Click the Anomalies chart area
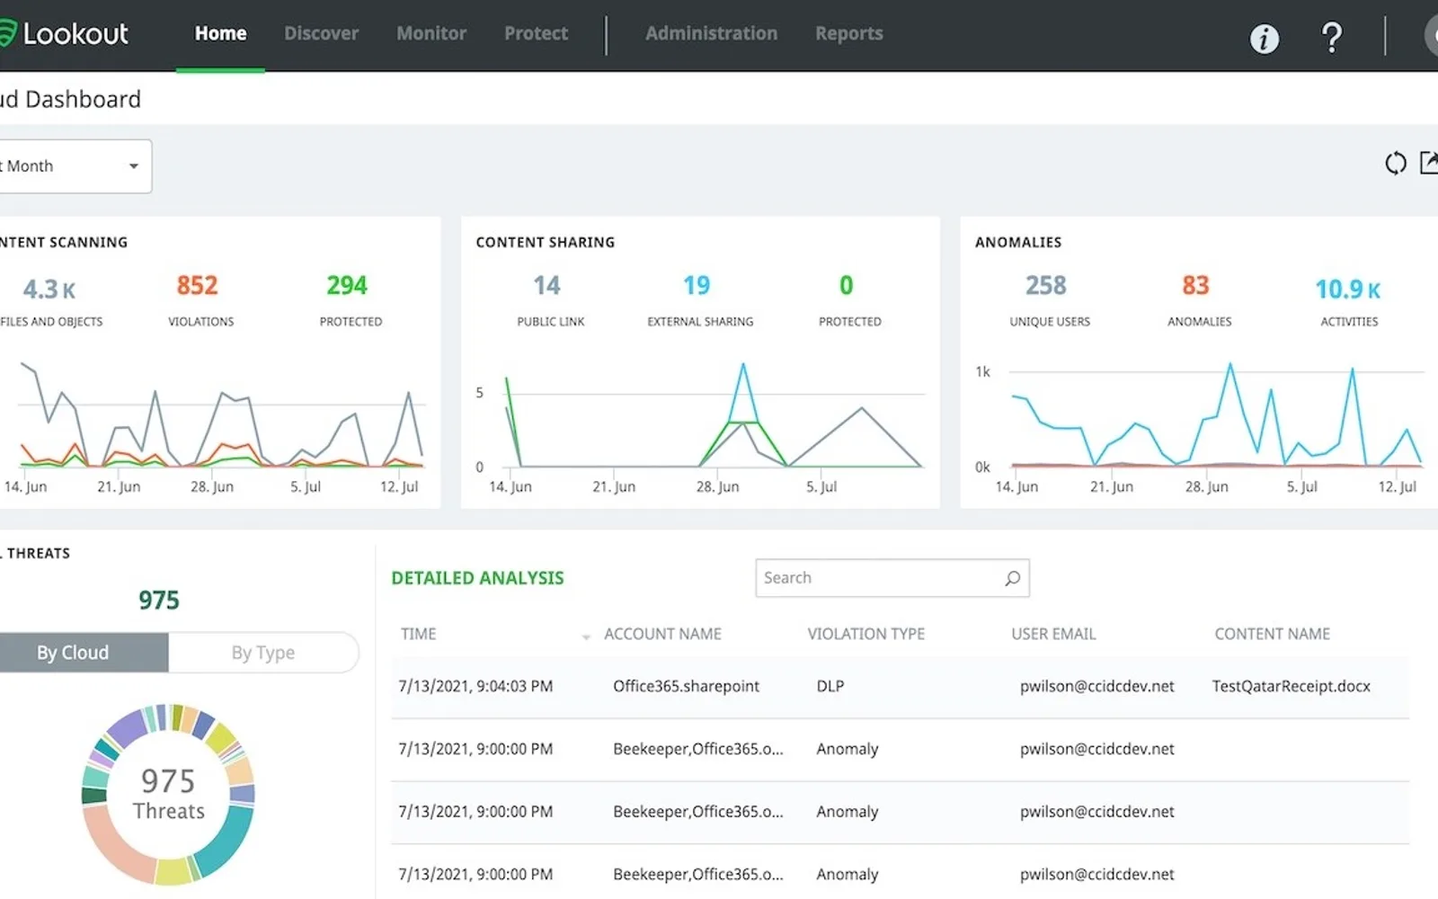 [1200, 423]
